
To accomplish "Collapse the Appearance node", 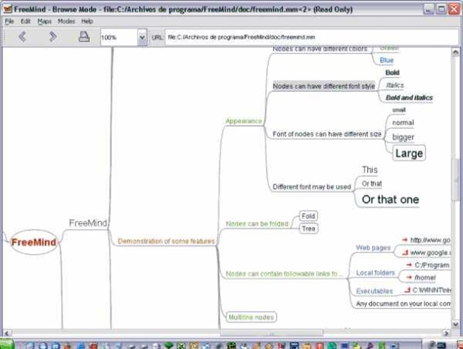I will (x=244, y=121).
